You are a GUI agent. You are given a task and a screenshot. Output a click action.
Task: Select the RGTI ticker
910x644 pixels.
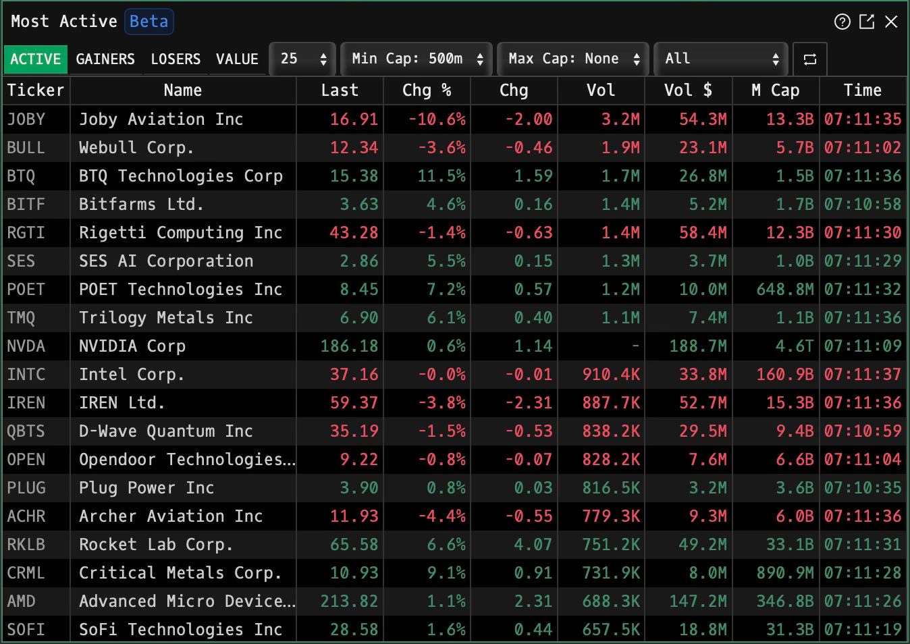tap(26, 233)
